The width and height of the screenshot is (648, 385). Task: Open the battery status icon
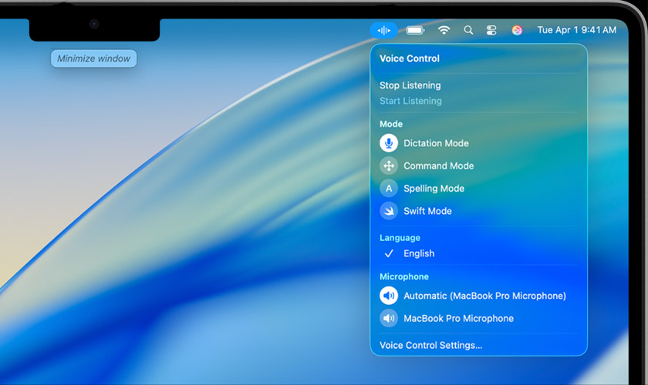(415, 30)
